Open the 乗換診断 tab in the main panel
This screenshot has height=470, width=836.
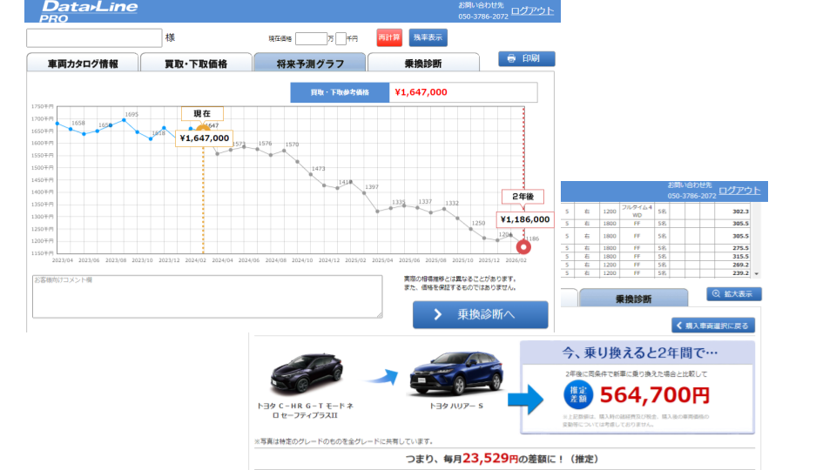(423, 64)
